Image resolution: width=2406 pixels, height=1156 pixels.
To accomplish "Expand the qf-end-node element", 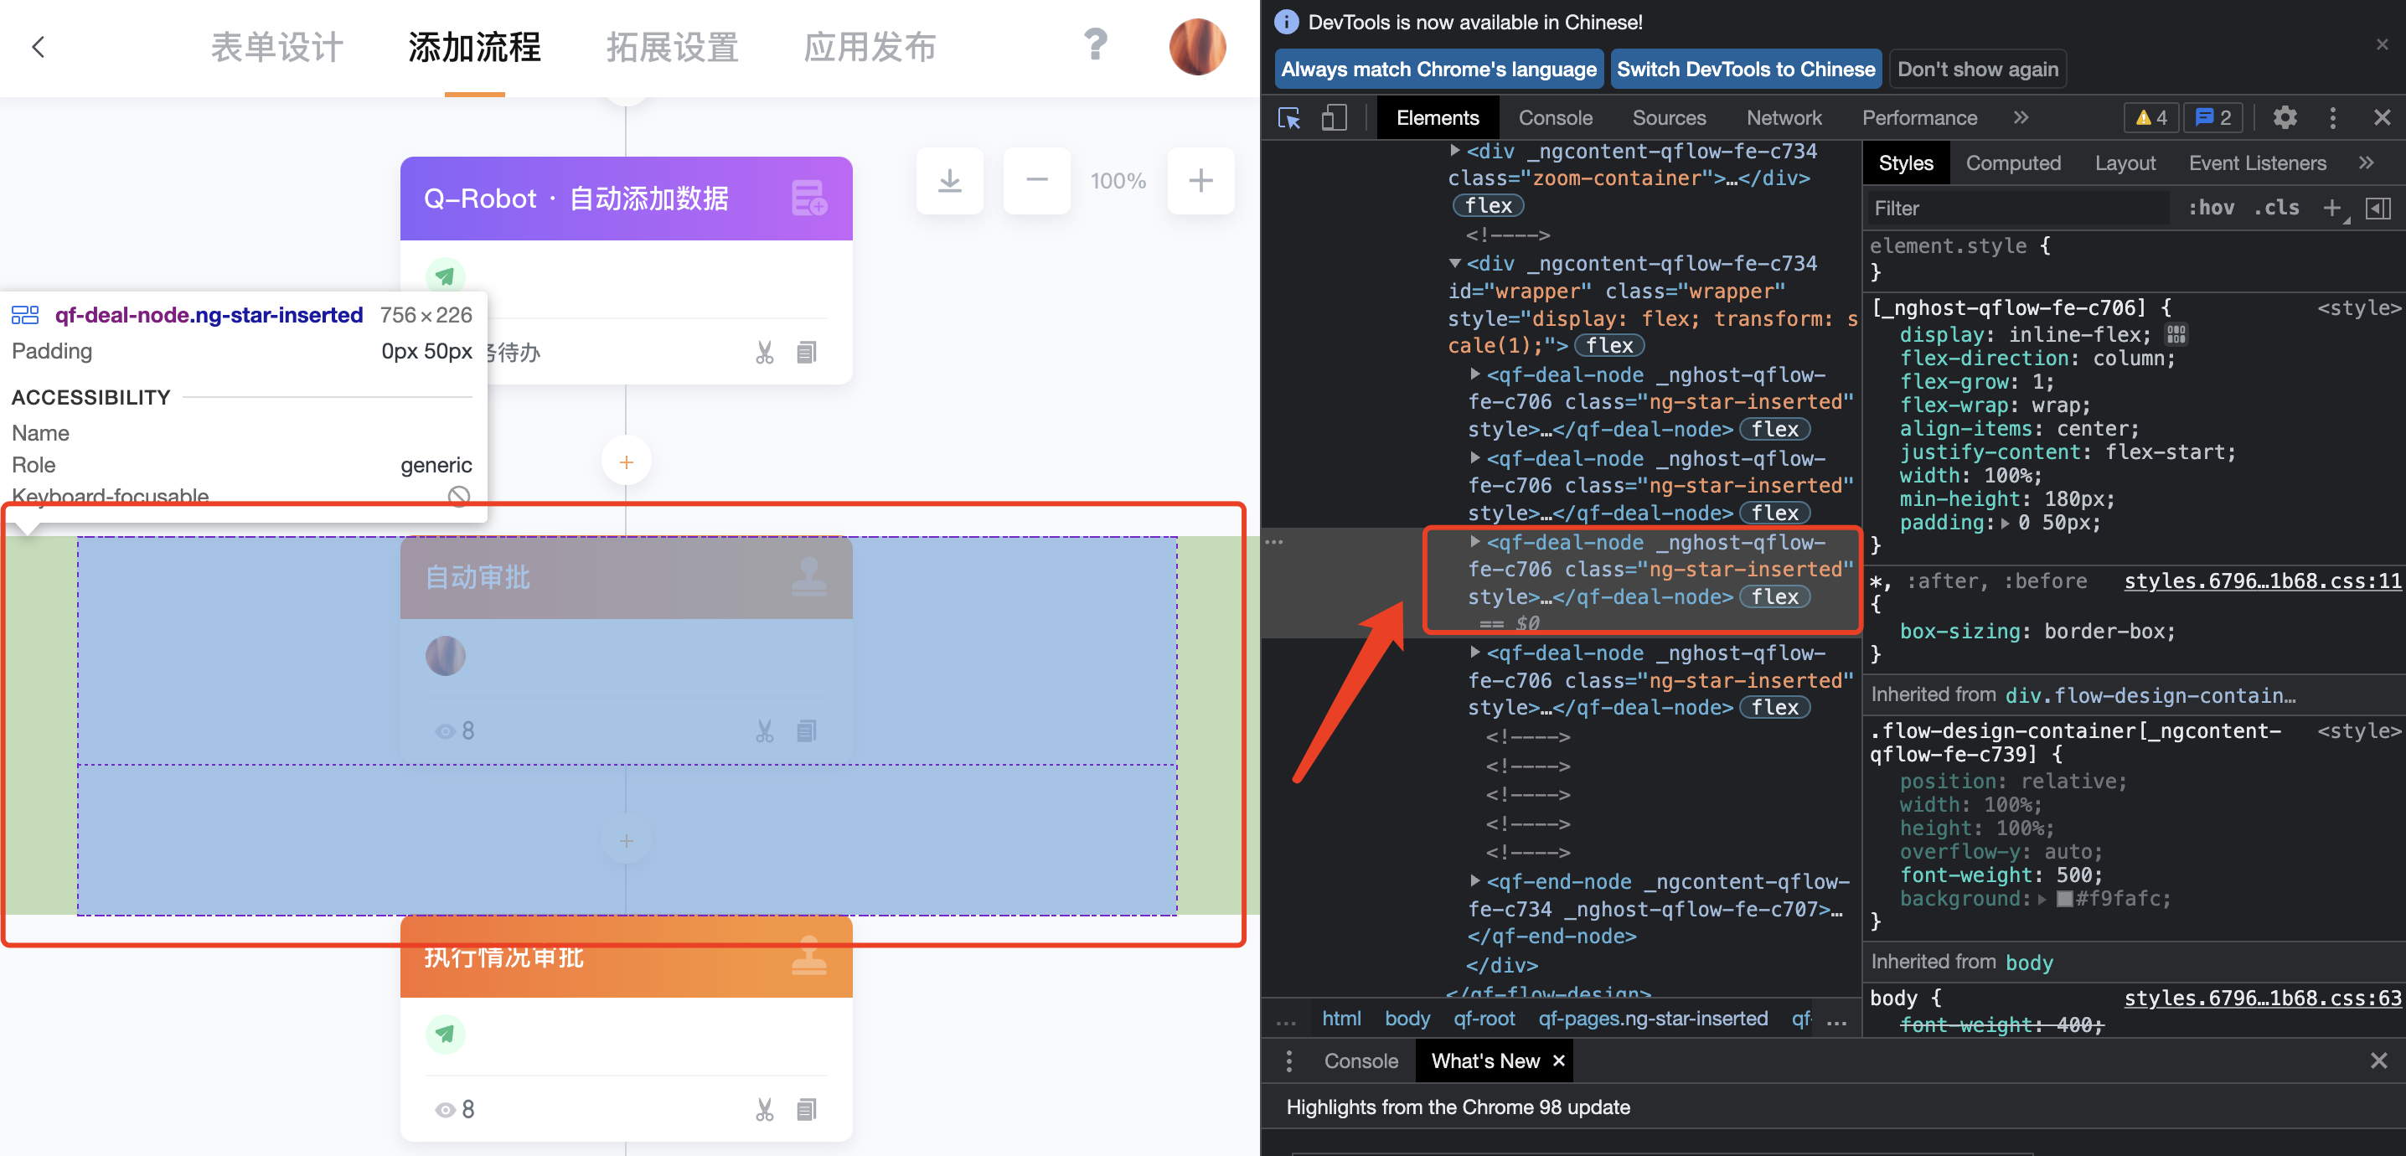I will [x=1474, y=880].
